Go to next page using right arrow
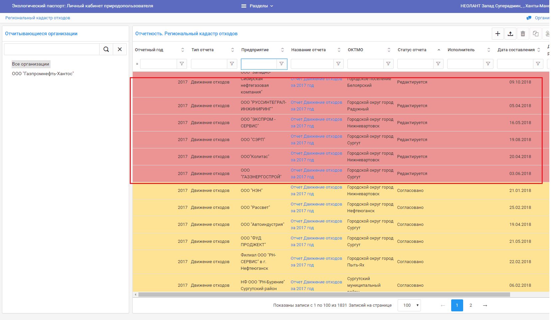Image resolution: width=551 pixels, height=320 pixels. pos(485,305)
